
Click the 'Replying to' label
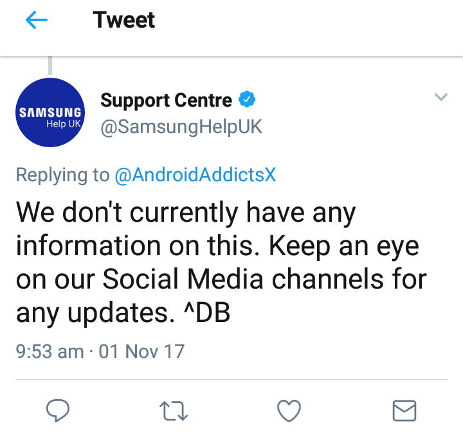(x=62, y=175)
